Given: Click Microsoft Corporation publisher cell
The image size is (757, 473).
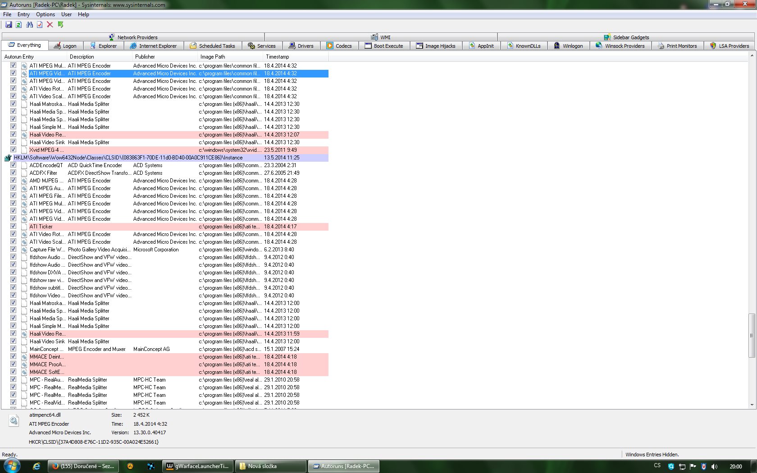Looking at the screenshot, I should (156, 250).
